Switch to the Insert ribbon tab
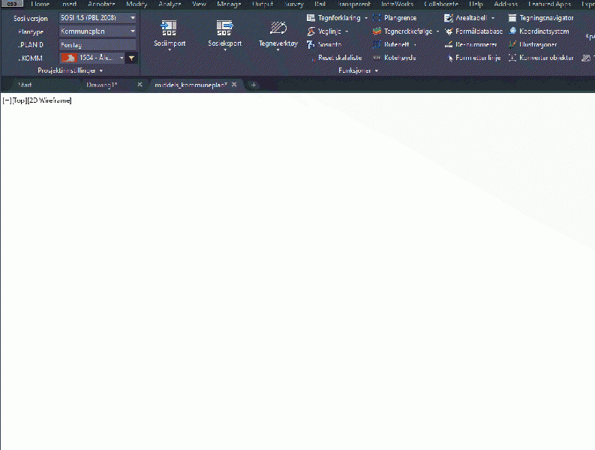This screenshot has height=450, width=595. pos(70,4)
